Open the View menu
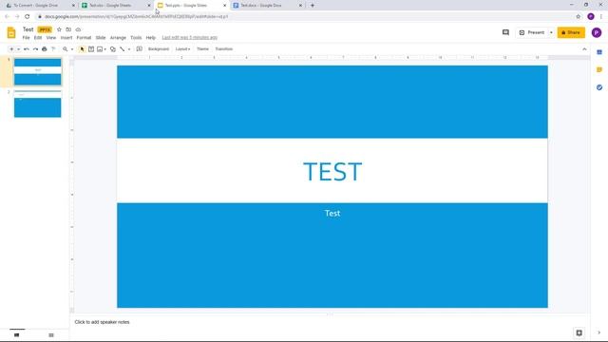608x342 pixels. 51,38
